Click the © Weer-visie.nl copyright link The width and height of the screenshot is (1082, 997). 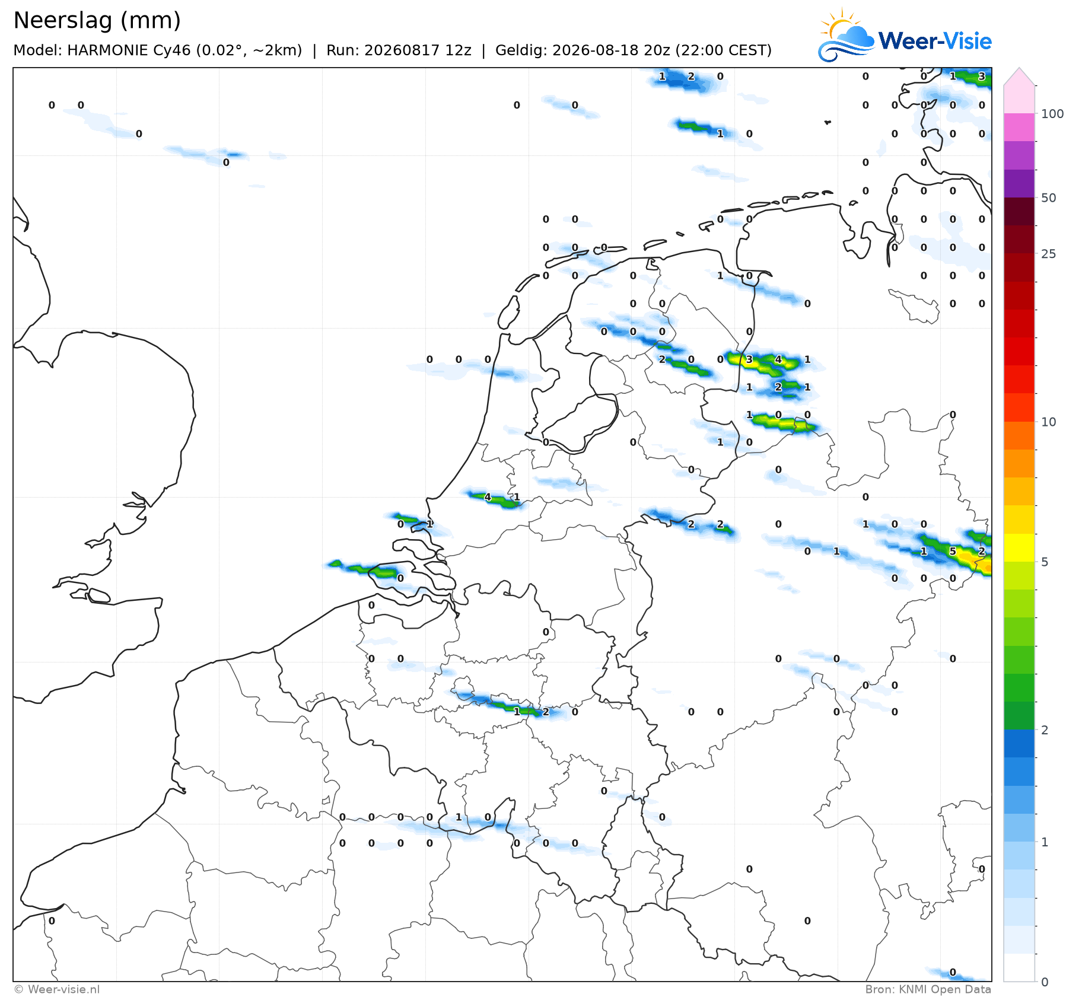57,989
